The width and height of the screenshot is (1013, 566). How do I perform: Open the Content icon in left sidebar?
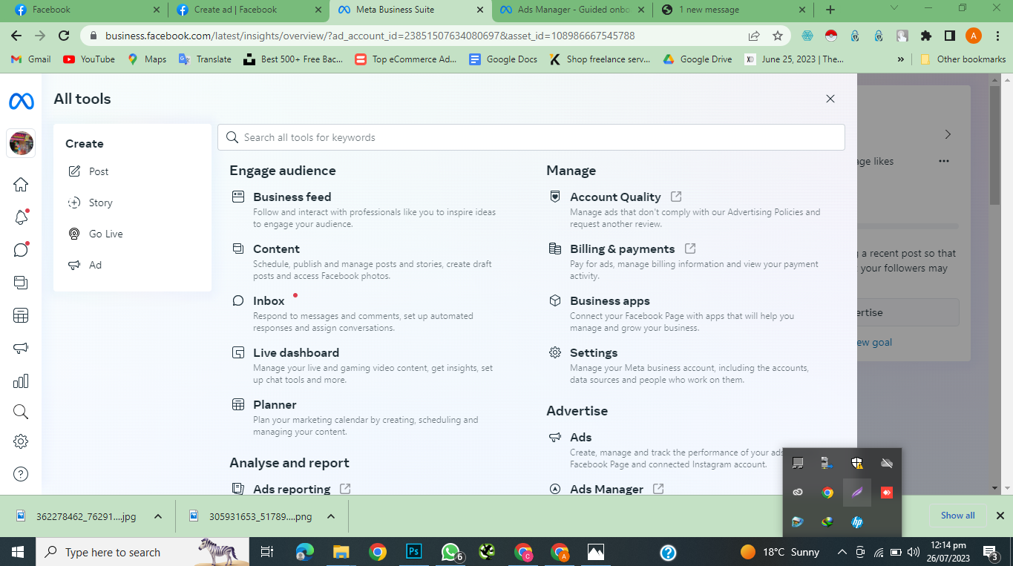coord(21,283)
